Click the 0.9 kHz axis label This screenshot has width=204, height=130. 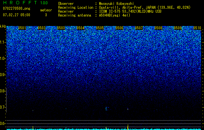[3, 75]
